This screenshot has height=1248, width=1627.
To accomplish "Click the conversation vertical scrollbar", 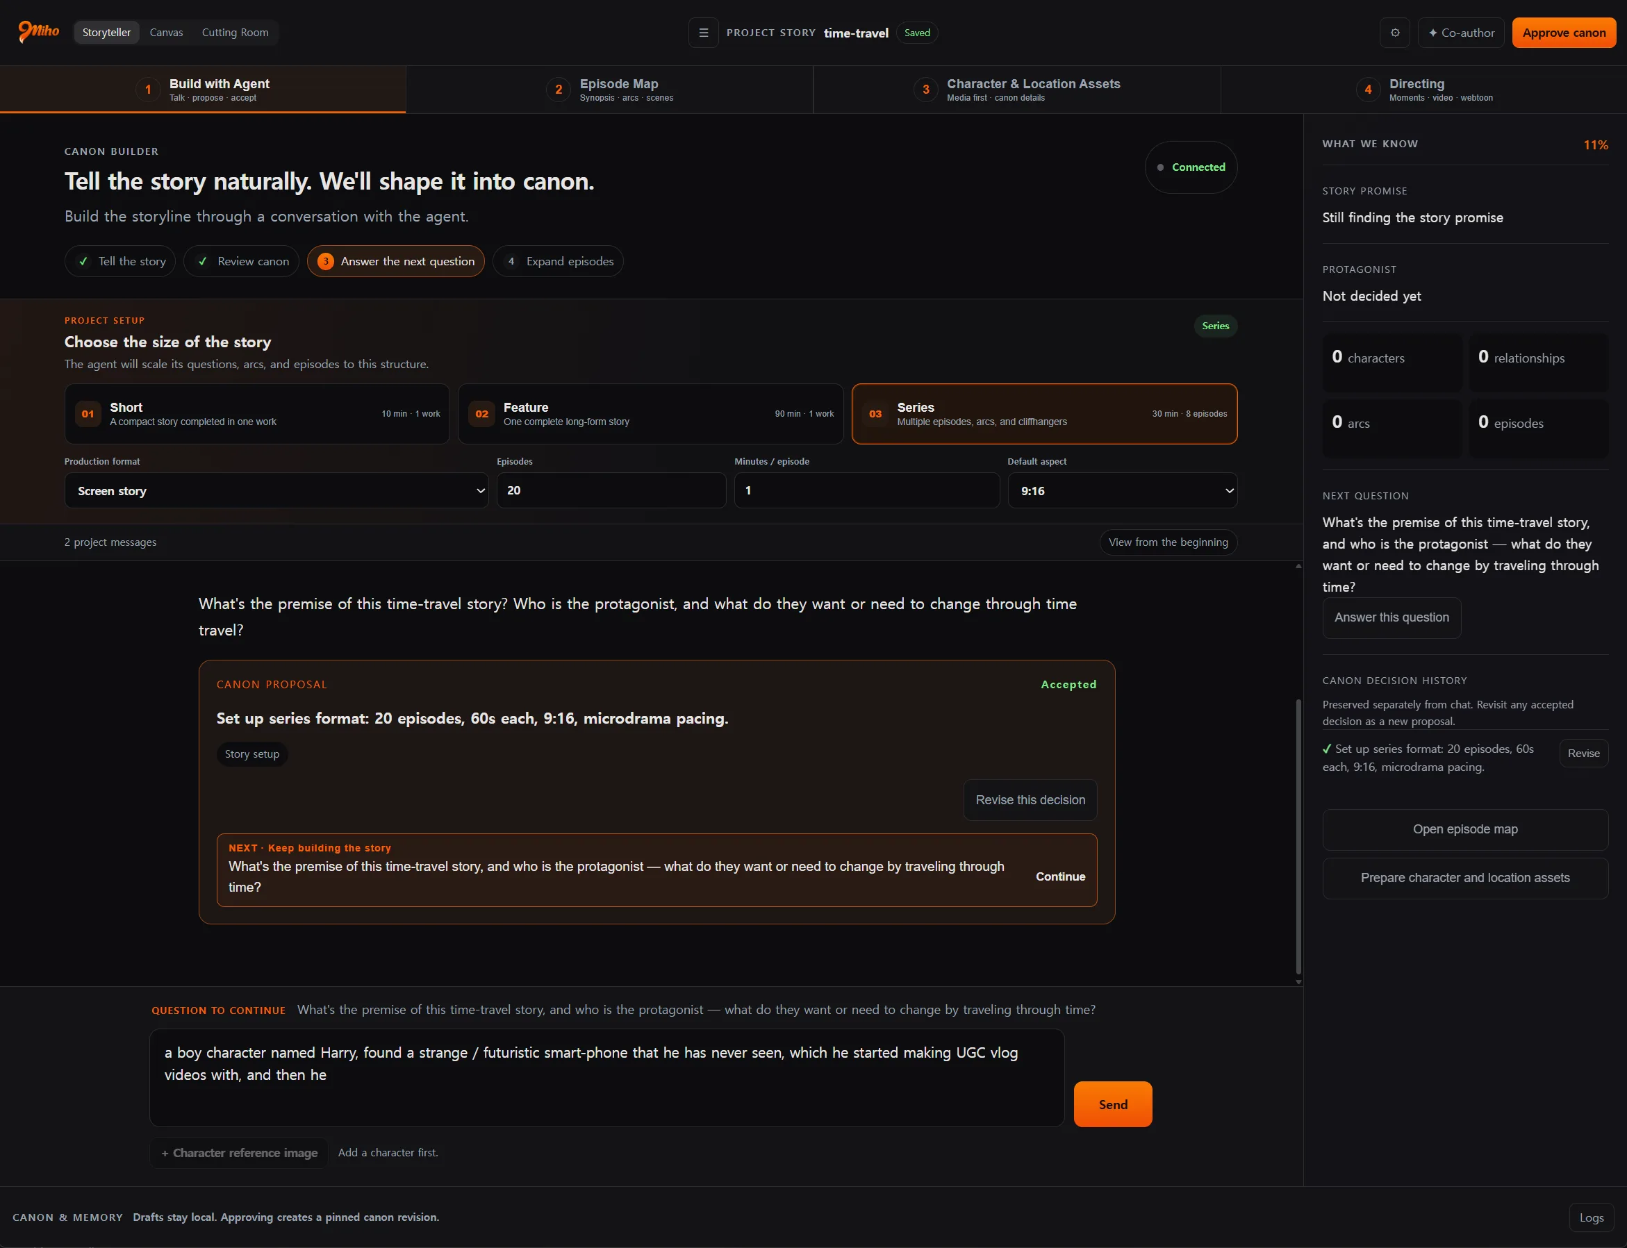I will pos(1298,835).
